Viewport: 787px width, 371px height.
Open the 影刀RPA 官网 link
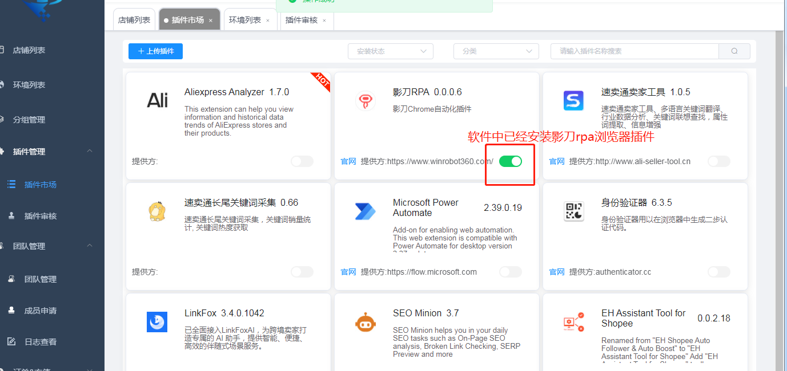click(x=348, y=161)
